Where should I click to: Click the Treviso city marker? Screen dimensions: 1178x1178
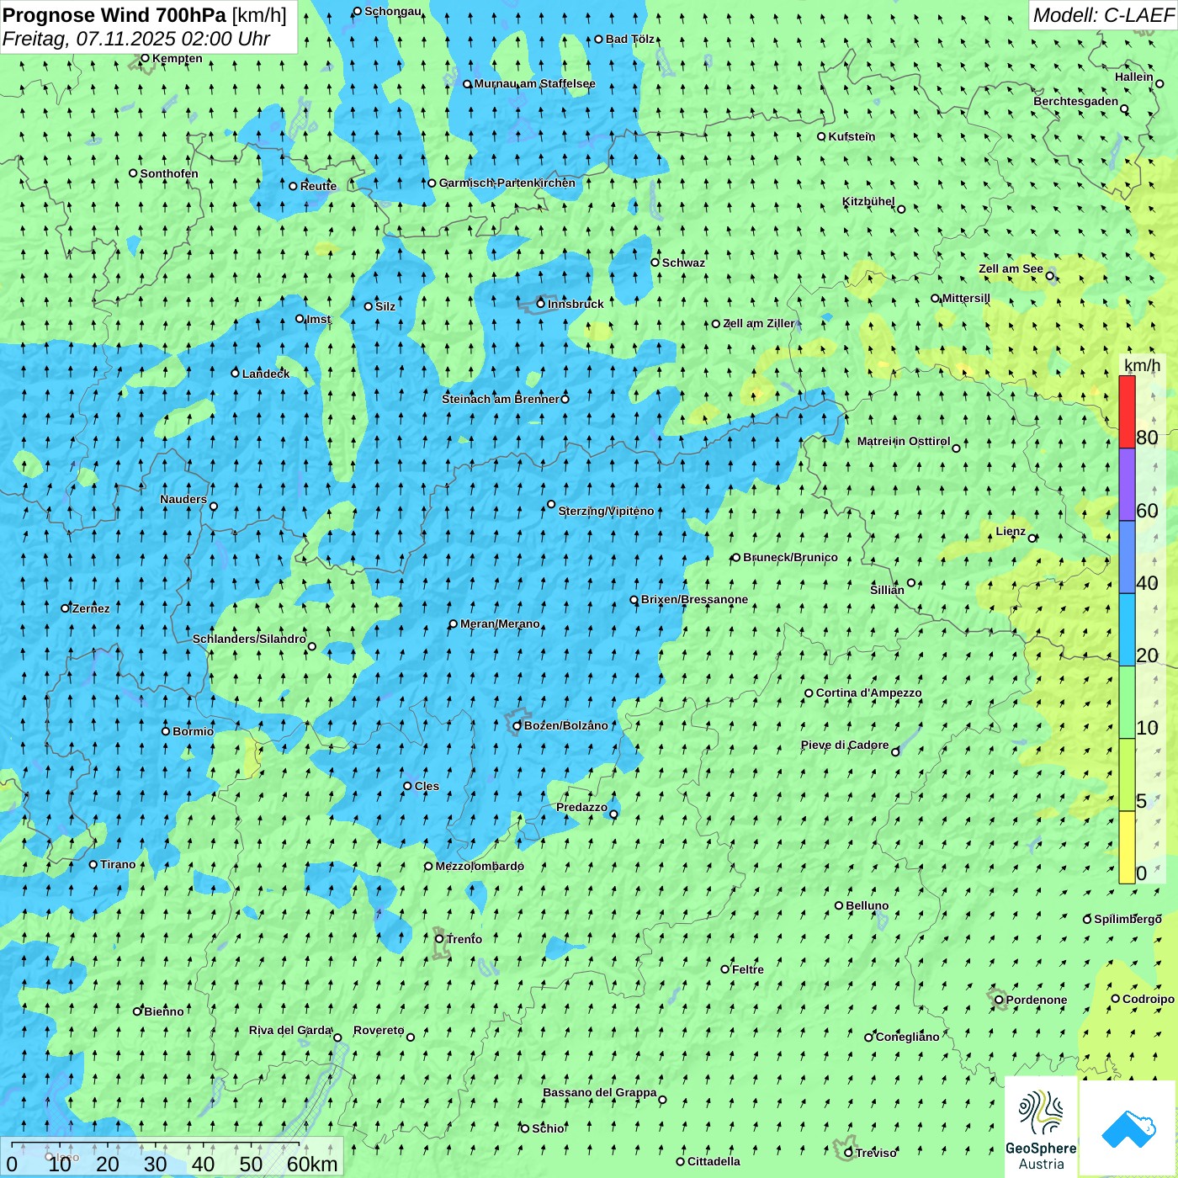[849, 1153]
